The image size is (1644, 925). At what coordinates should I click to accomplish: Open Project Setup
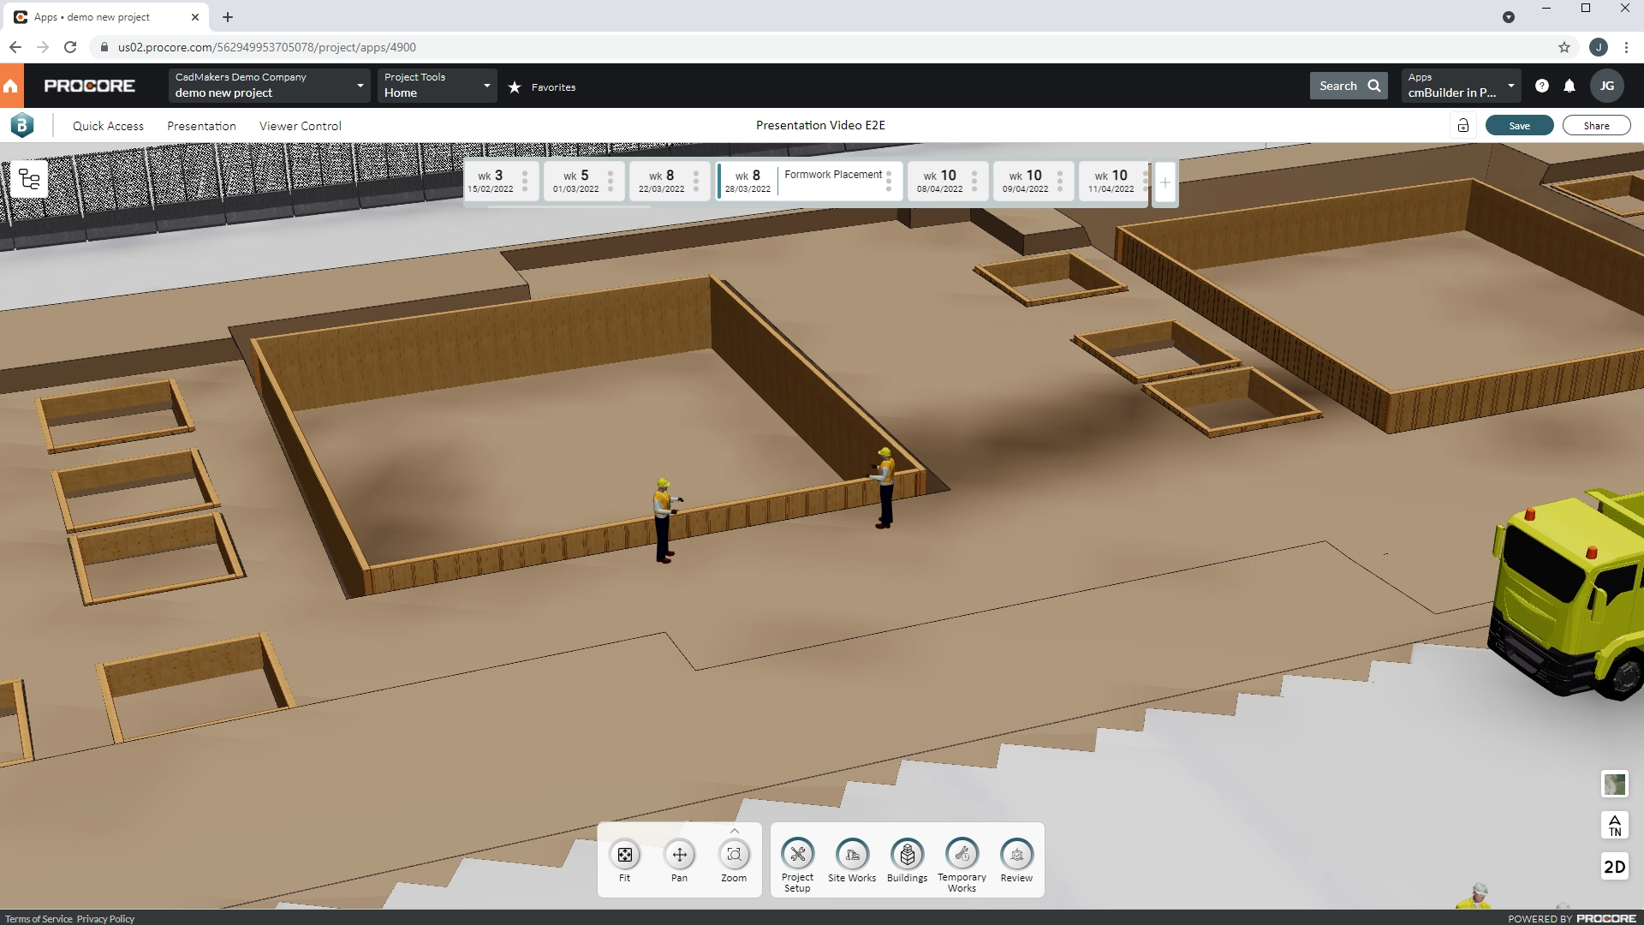[797, 856]
